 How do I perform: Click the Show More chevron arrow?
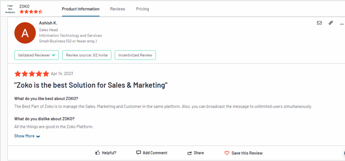tap(38, 137)
